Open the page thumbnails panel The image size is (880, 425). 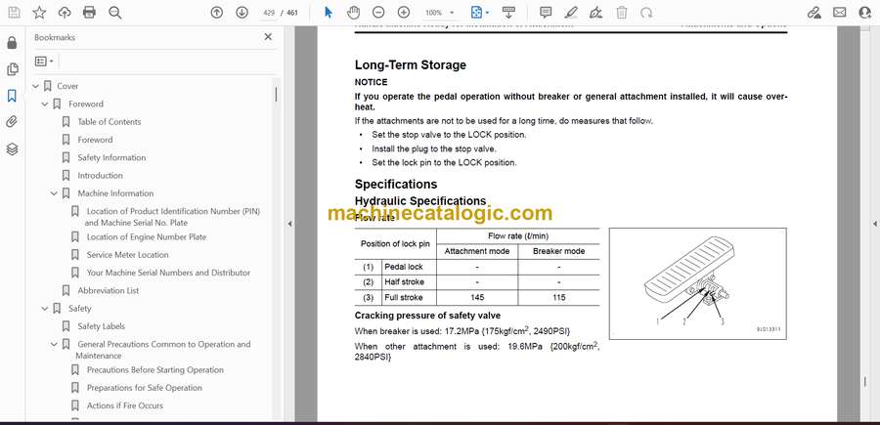point(13,69)
